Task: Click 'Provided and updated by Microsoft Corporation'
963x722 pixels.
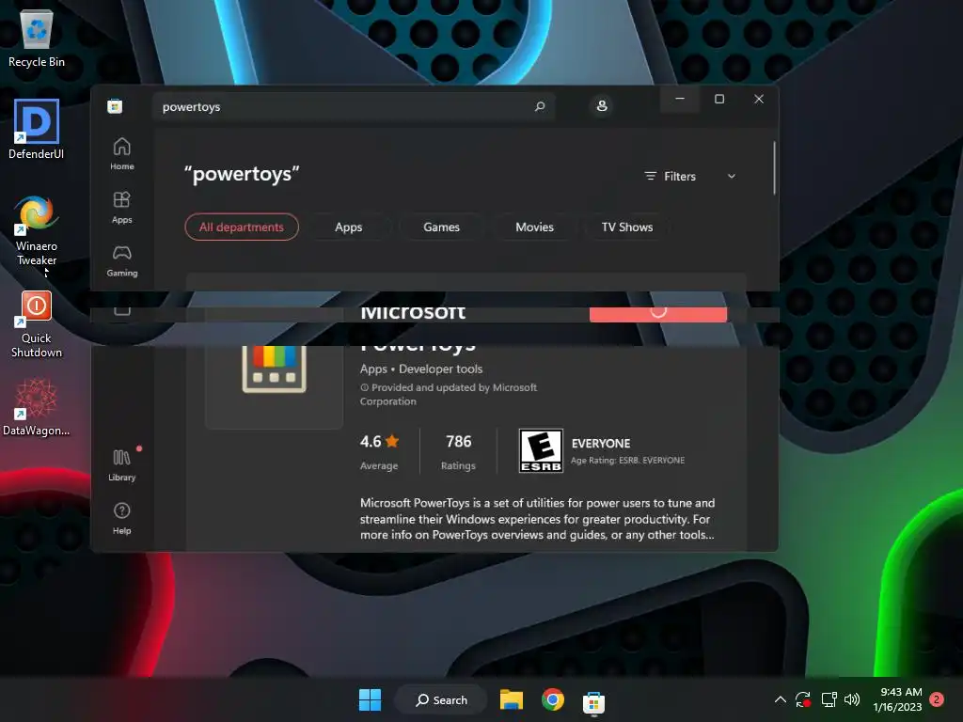Action: pyautogui.click(x=449, y=394)
